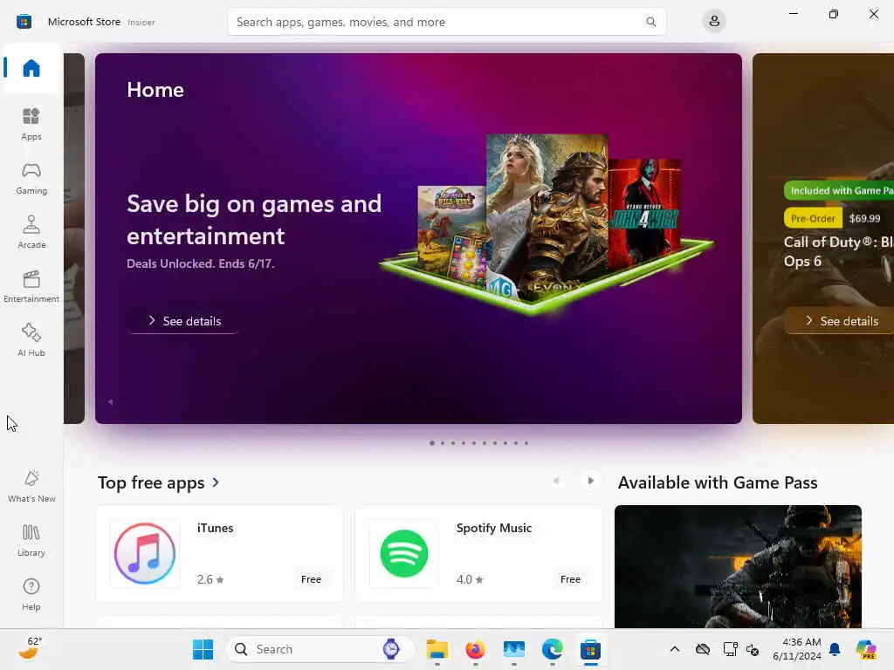Open the clock showing 4:36 AM
894x670 pixels.
797,649
